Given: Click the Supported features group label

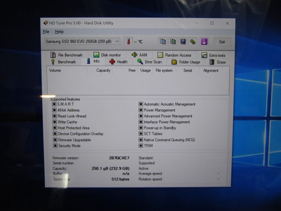Looking at the screenshot, I should [x=65, y=99].
